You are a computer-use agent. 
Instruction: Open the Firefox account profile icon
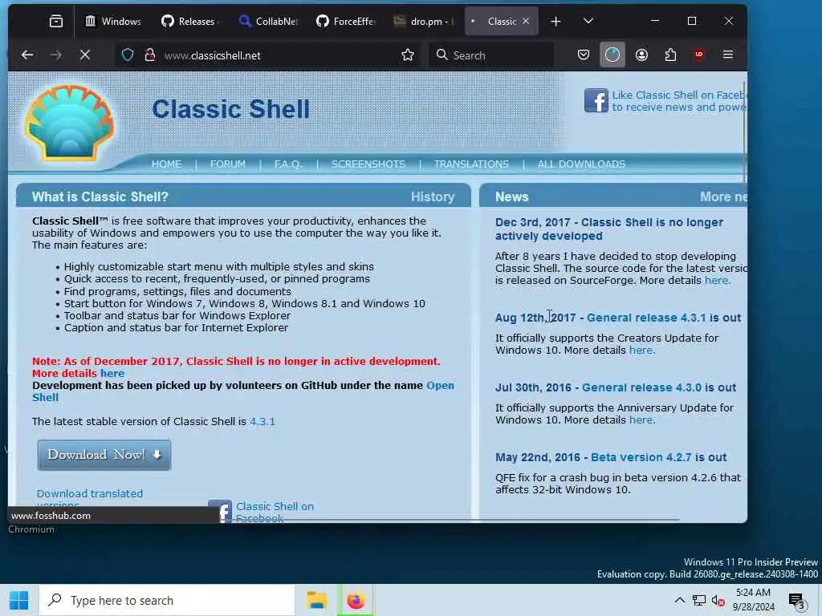click(x=641, y=55)
